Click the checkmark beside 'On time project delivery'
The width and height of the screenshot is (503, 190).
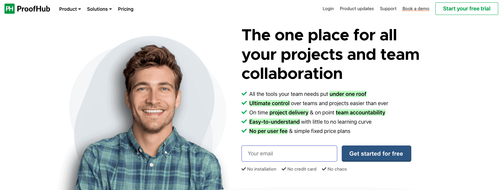tap(244, 112)
